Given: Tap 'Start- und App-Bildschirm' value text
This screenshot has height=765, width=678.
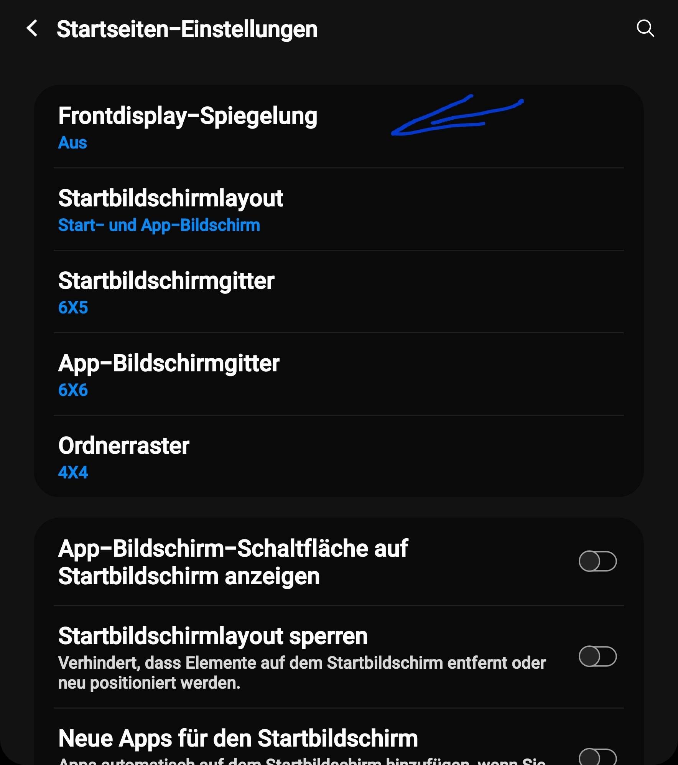Looking at the screenshot, I should coord(159,225).
